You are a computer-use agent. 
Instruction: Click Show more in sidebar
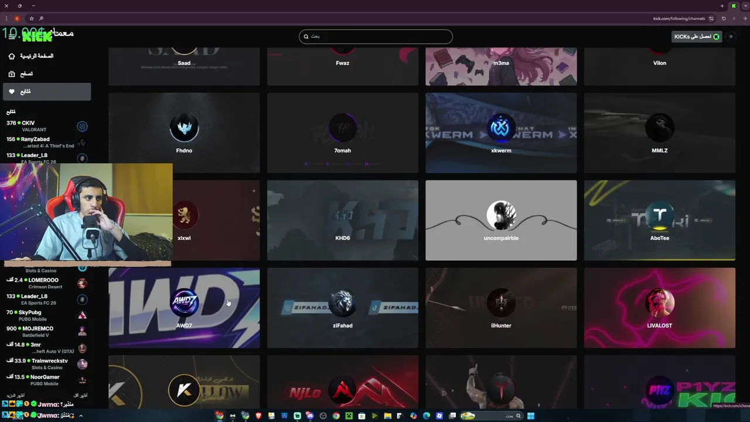[x=15, y=396]
